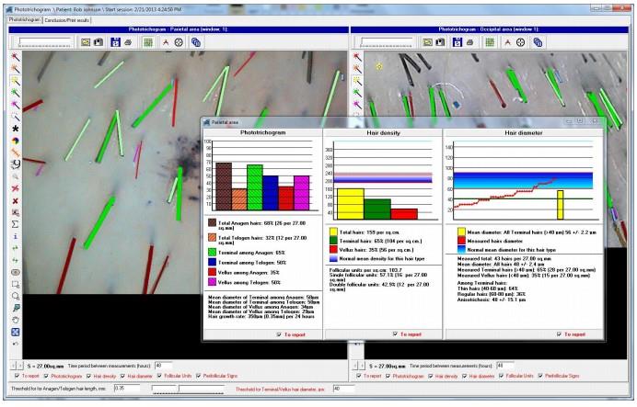Toggle Hair density checkbox below Parietal window
This screenshot has width=637, height=407.
pyautogui.click(x=88, y=376)
